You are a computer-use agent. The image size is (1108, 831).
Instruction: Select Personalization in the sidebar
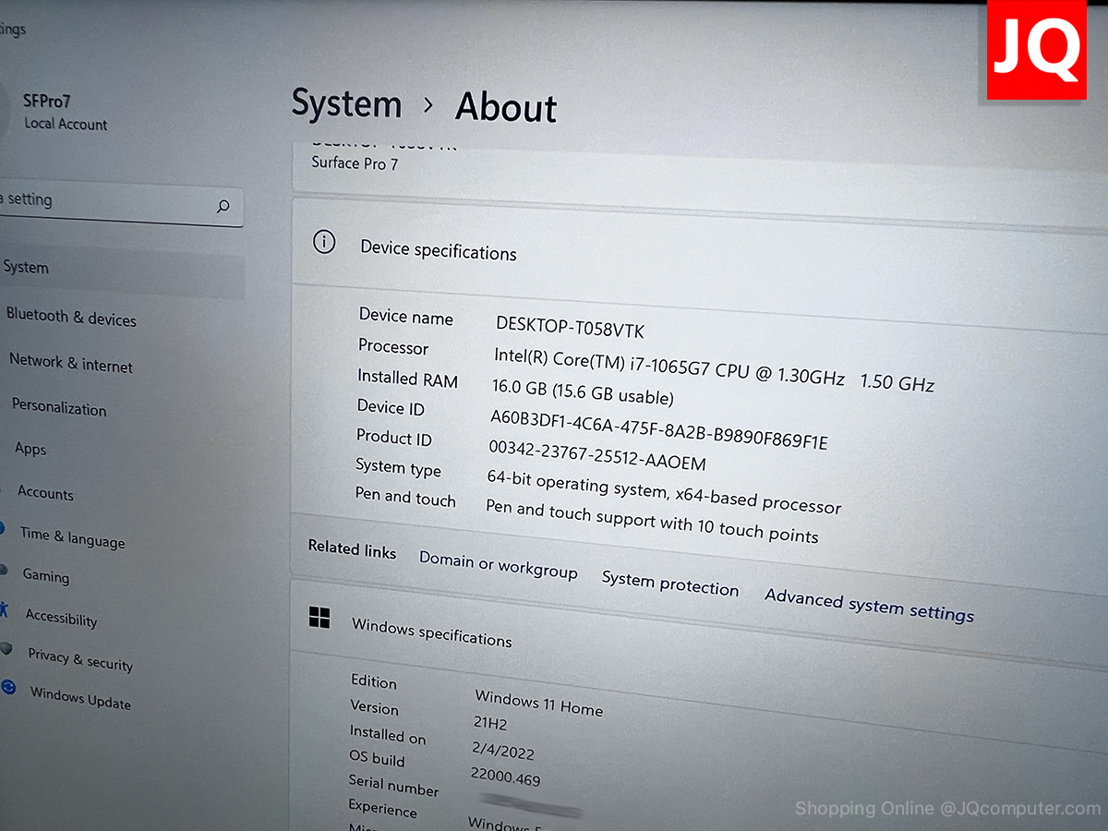(x=59, y=407)
